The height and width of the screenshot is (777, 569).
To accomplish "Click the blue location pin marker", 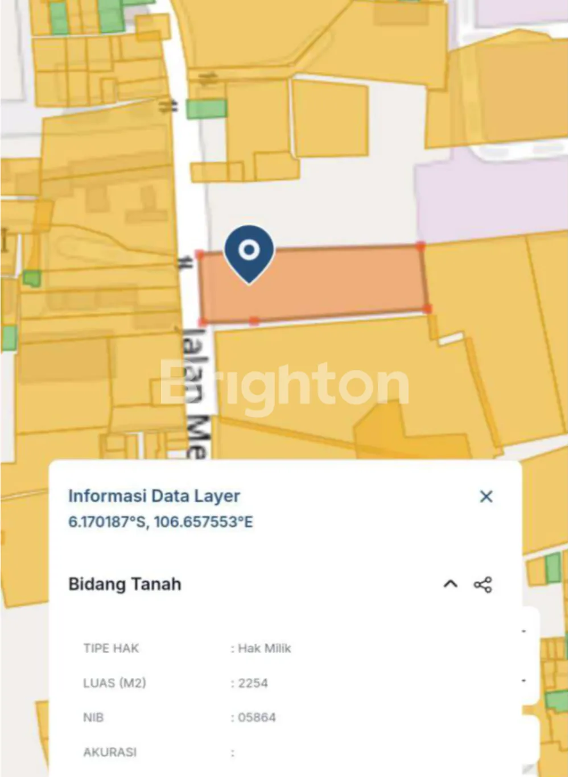I will click(x=249, y=254).
